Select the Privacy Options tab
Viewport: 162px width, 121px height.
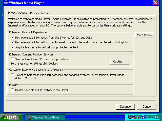(18, 13)
